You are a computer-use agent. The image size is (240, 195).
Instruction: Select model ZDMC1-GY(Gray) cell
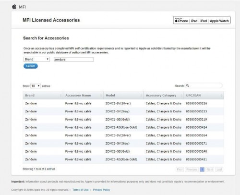[118, 111]
